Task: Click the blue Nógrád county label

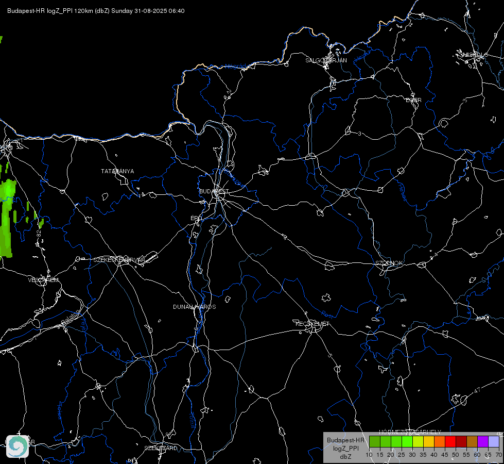Action: [x=235, y=67]
